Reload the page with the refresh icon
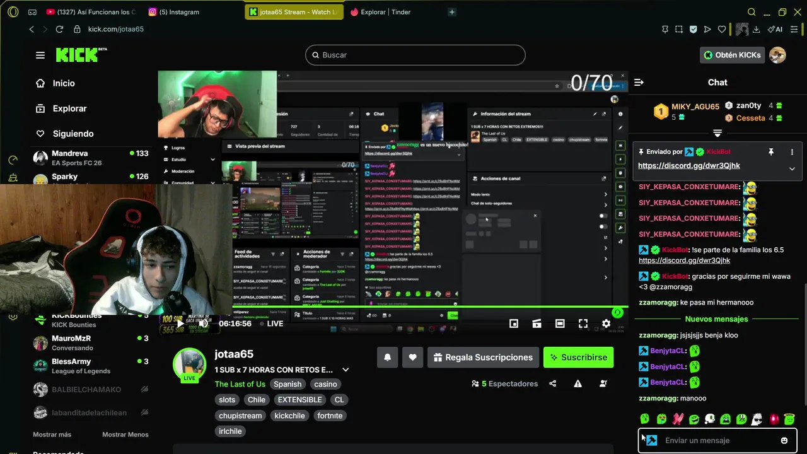807x454 pixels. [59, 29]
